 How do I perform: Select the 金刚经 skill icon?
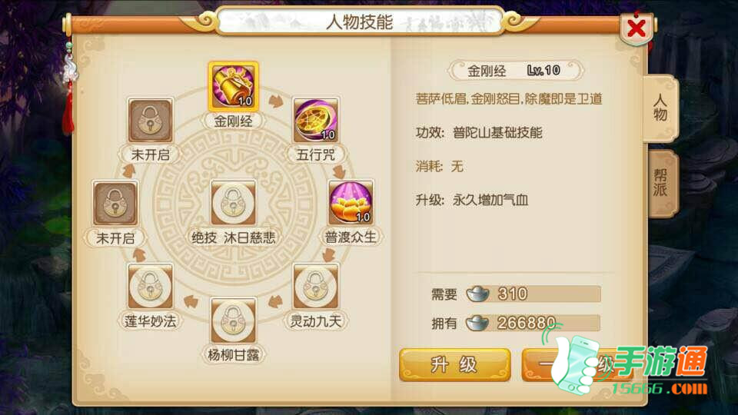(x=233, y=87)
